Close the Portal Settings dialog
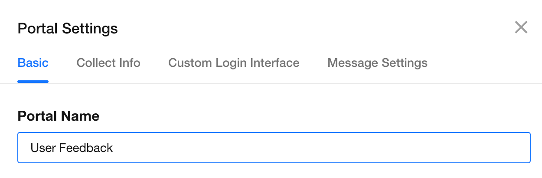 [521, 27]
